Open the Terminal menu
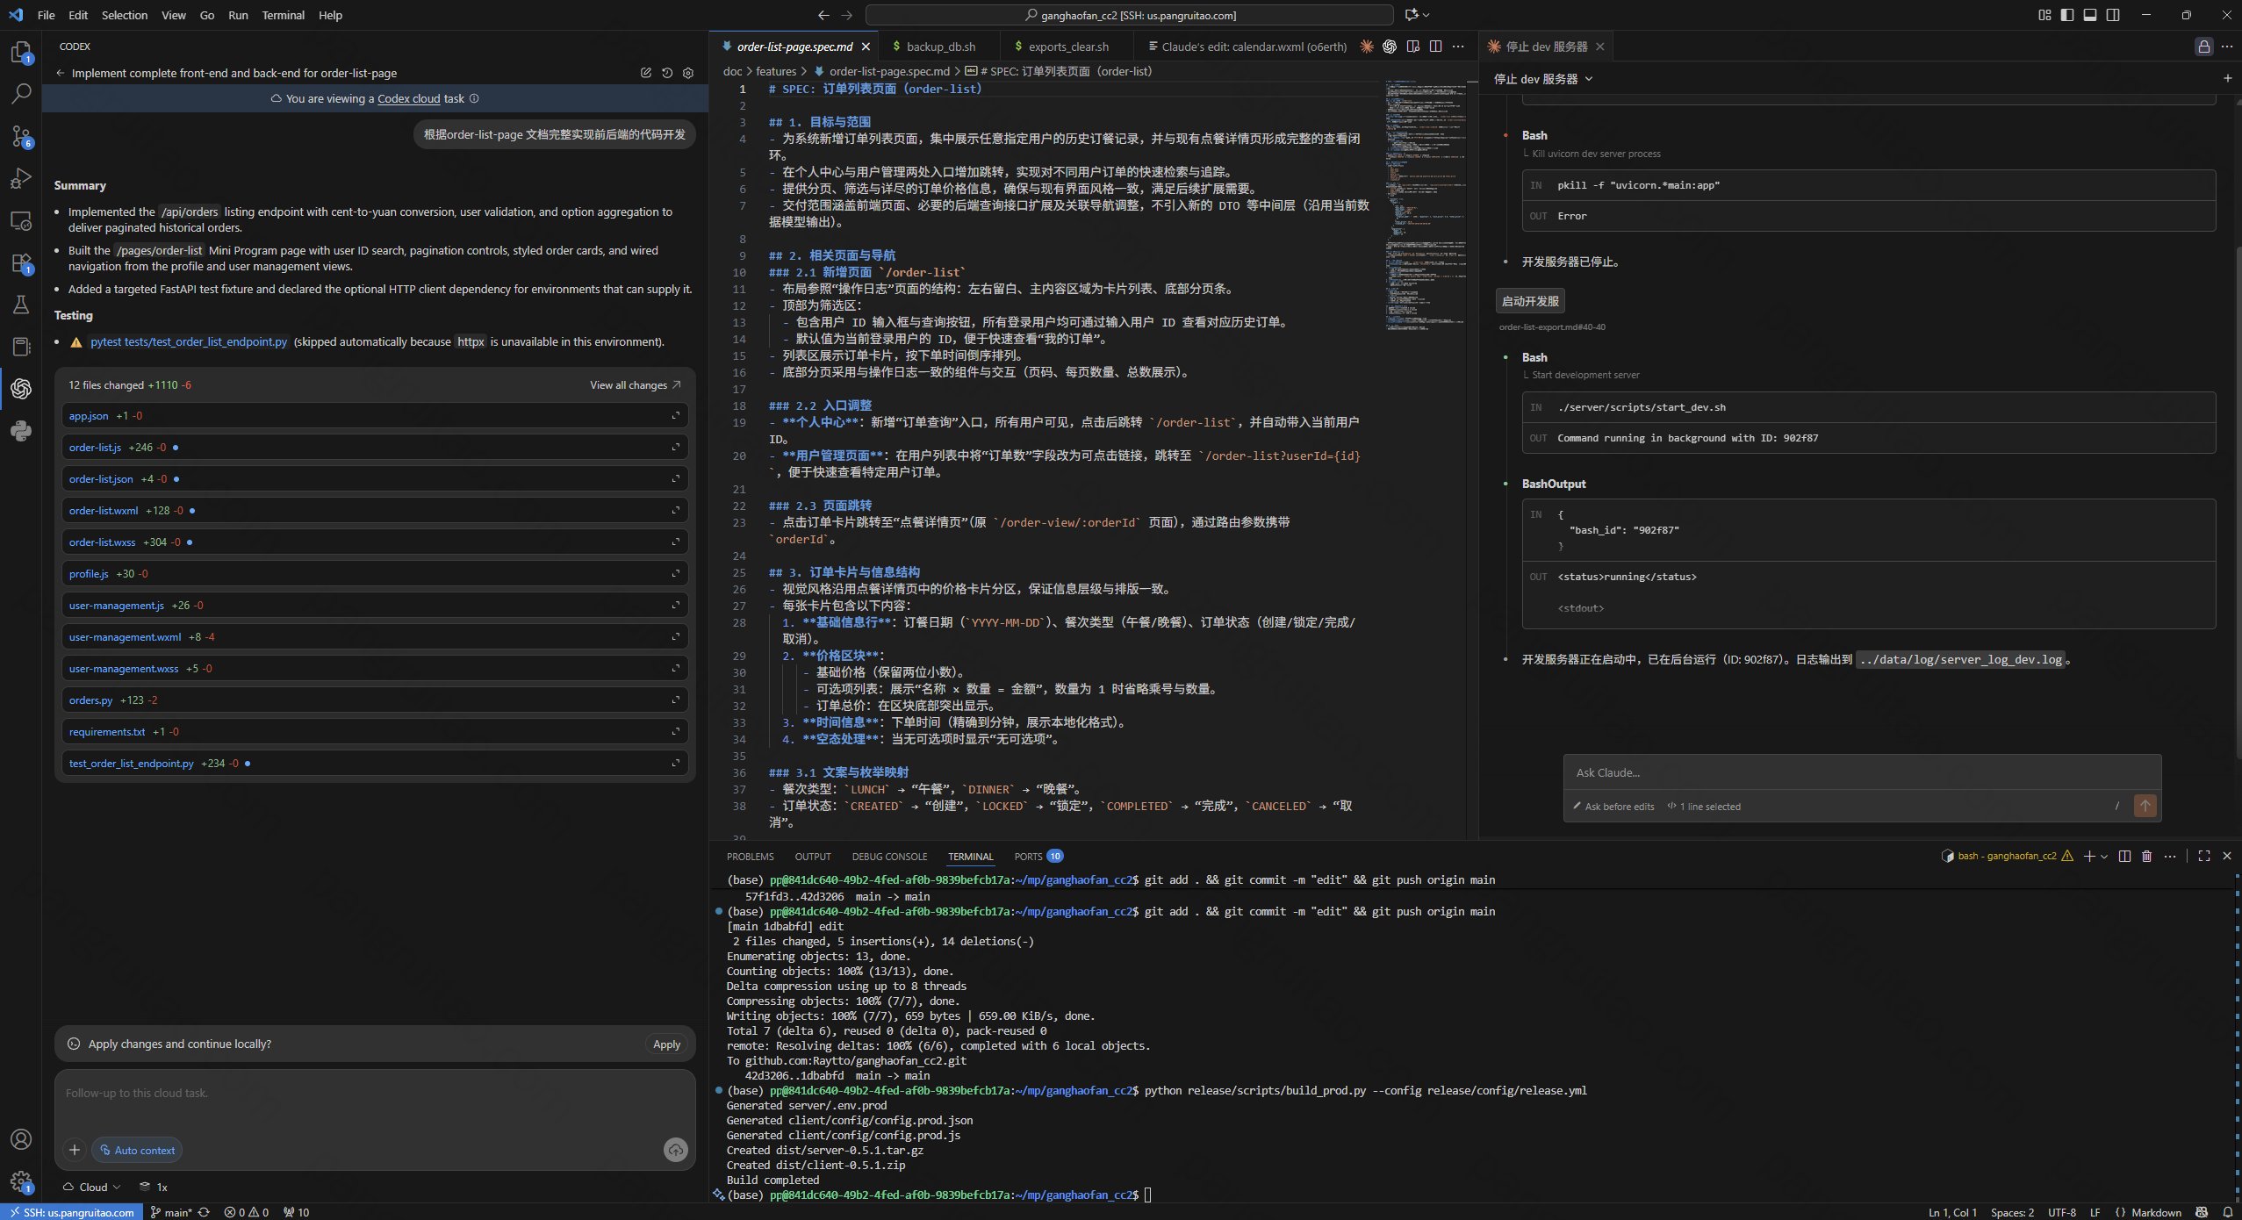This screenshot has height=1220, width=2242. click(x=283, y=15)
